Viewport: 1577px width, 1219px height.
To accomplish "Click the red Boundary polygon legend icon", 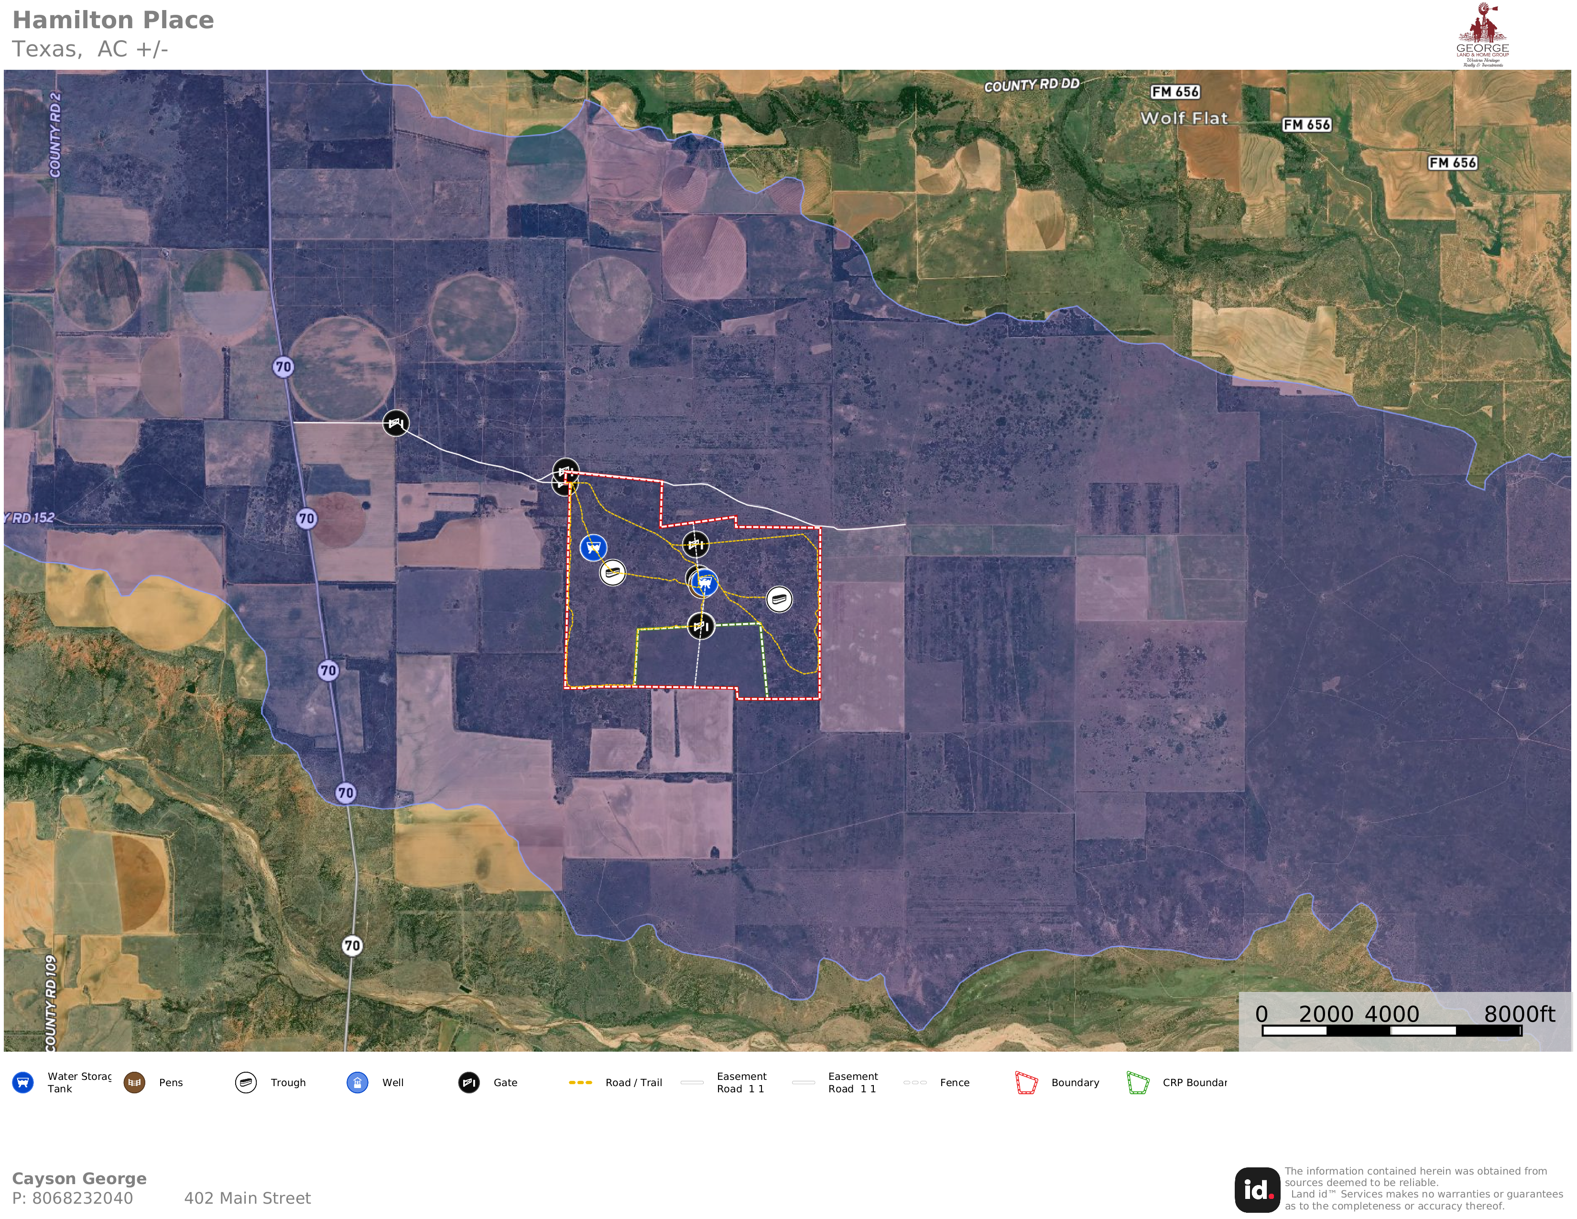I will coord(1026,1082).
